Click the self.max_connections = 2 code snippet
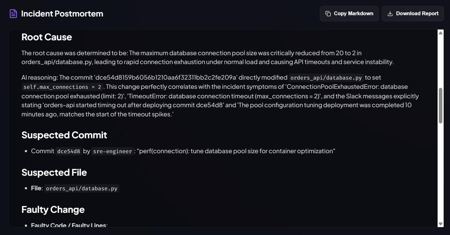 pos(62,87)
